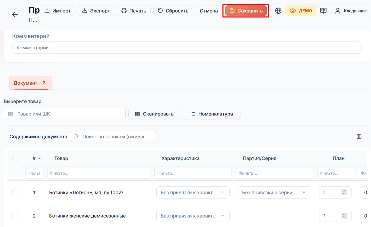Switch to the Документ tab

31,83
